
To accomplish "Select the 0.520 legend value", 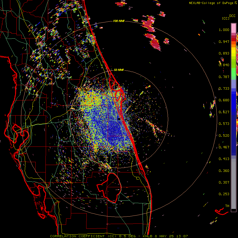I will 224,136.
